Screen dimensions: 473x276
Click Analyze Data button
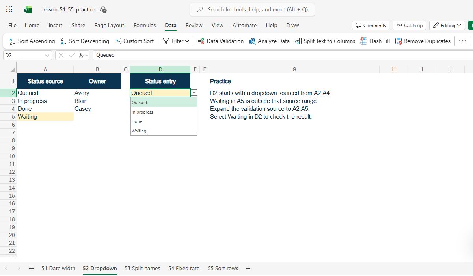(269, 41)
